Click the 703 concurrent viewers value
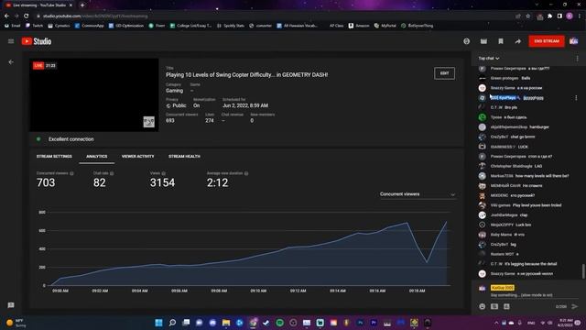 [x=46, y=182]
